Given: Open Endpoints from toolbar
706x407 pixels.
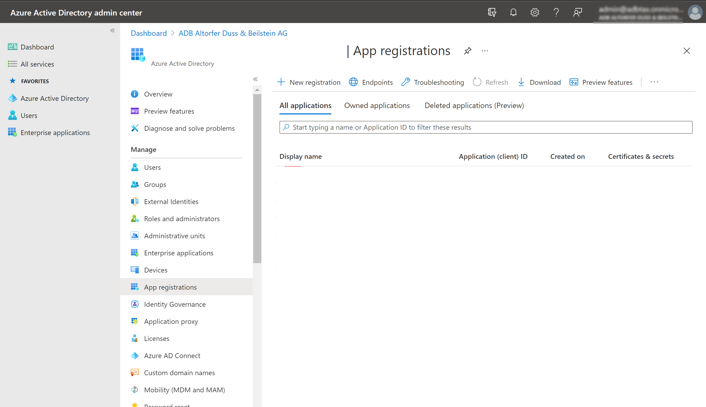Looking at the screenshot, I should pos(371,82).
